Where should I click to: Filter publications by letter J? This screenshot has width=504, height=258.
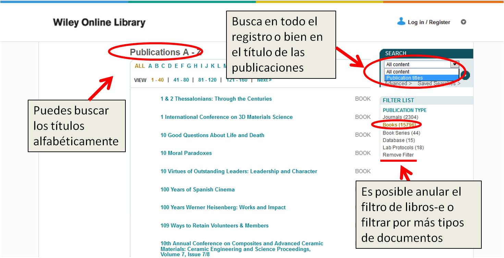tap(207, 66)
